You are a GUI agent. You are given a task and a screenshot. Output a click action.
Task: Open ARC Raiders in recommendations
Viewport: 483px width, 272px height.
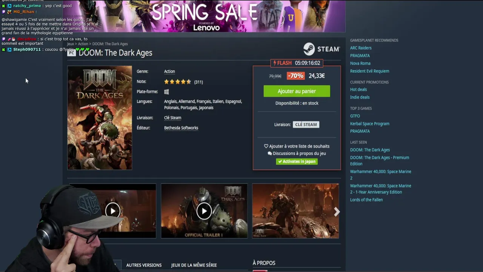pyautogui.click(x=361, y=48)
